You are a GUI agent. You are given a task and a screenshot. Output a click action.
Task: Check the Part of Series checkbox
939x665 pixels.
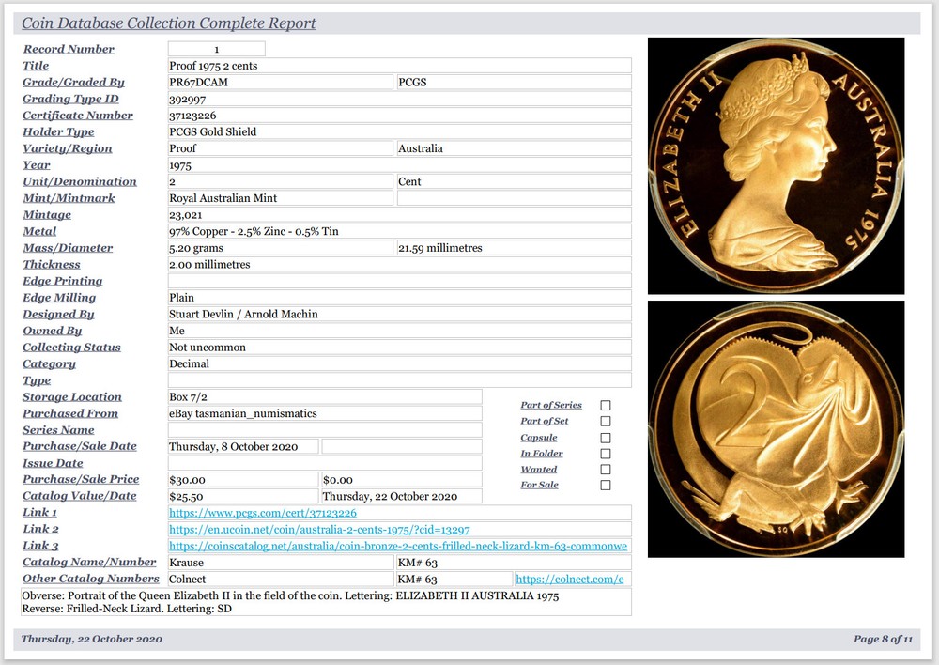(x=605, y=405)
